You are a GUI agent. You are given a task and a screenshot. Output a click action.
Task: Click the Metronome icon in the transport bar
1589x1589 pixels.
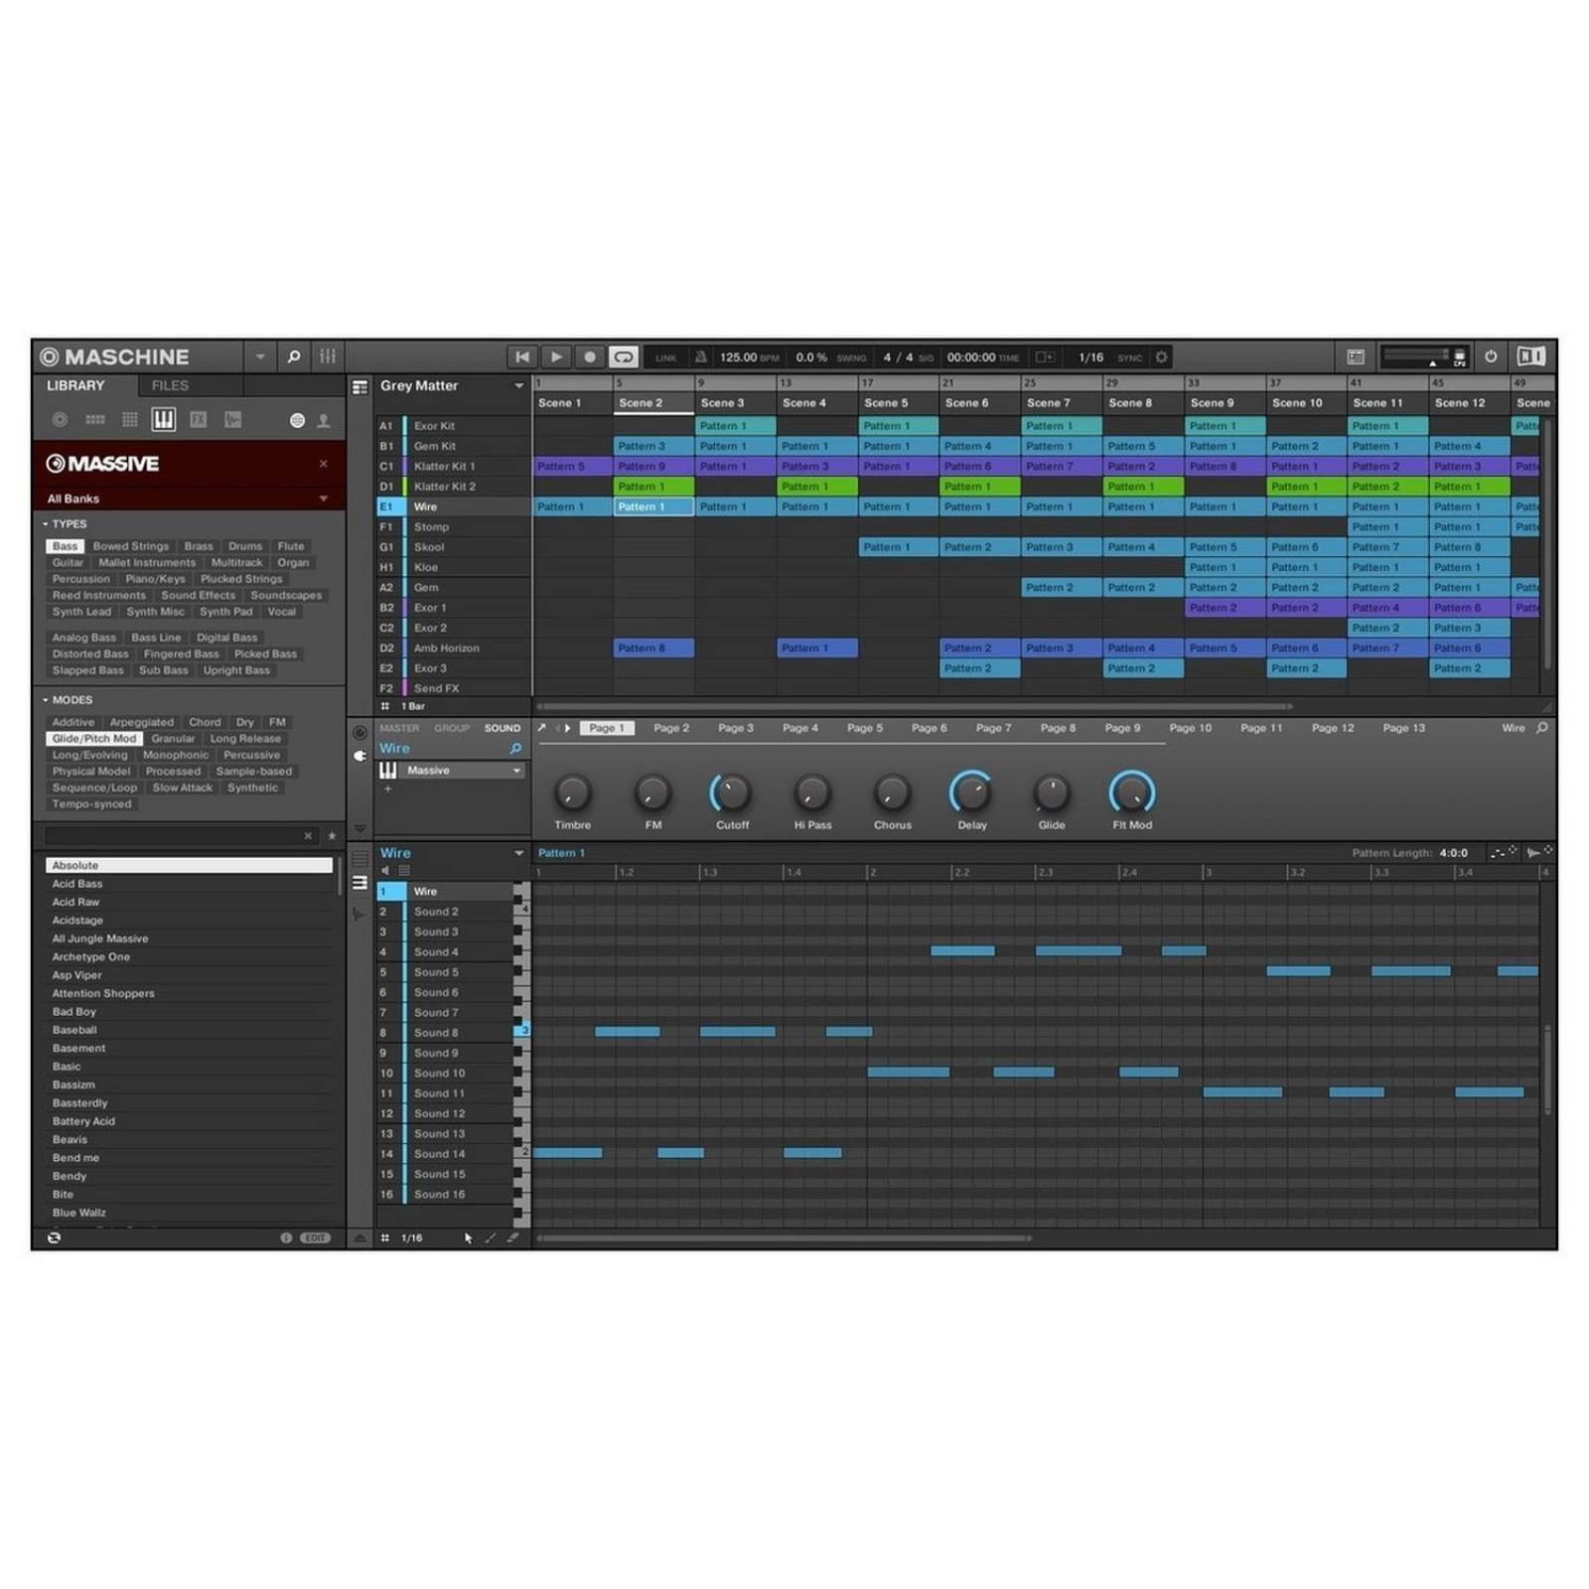(701, 358)
